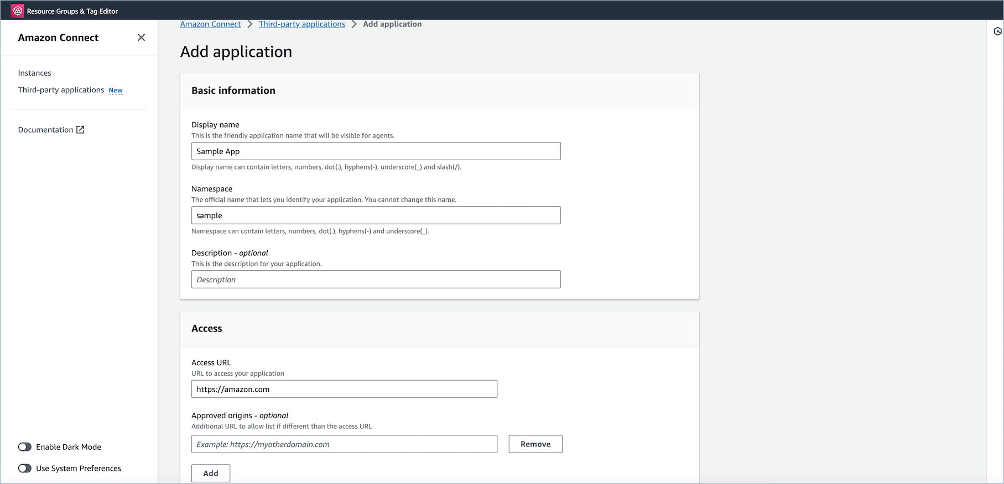This screenshot has width=1004, height=484.
Task: Focus the Description input field
Action: click(376, 280)
